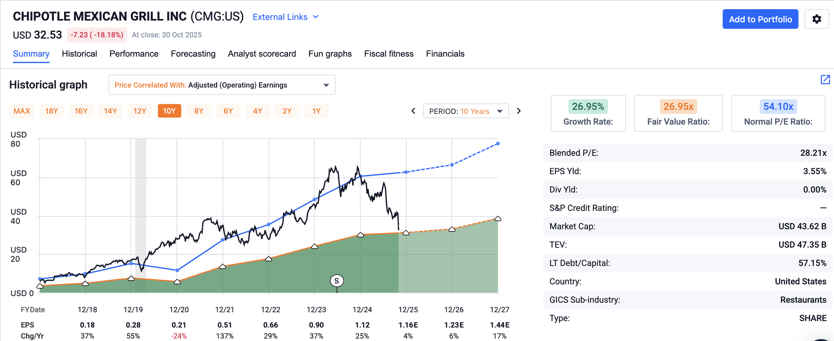Click the TEV value USD 47.35 B
Image resolution: width=834 pixels, height=341 pixels.
tap(802, 245)
